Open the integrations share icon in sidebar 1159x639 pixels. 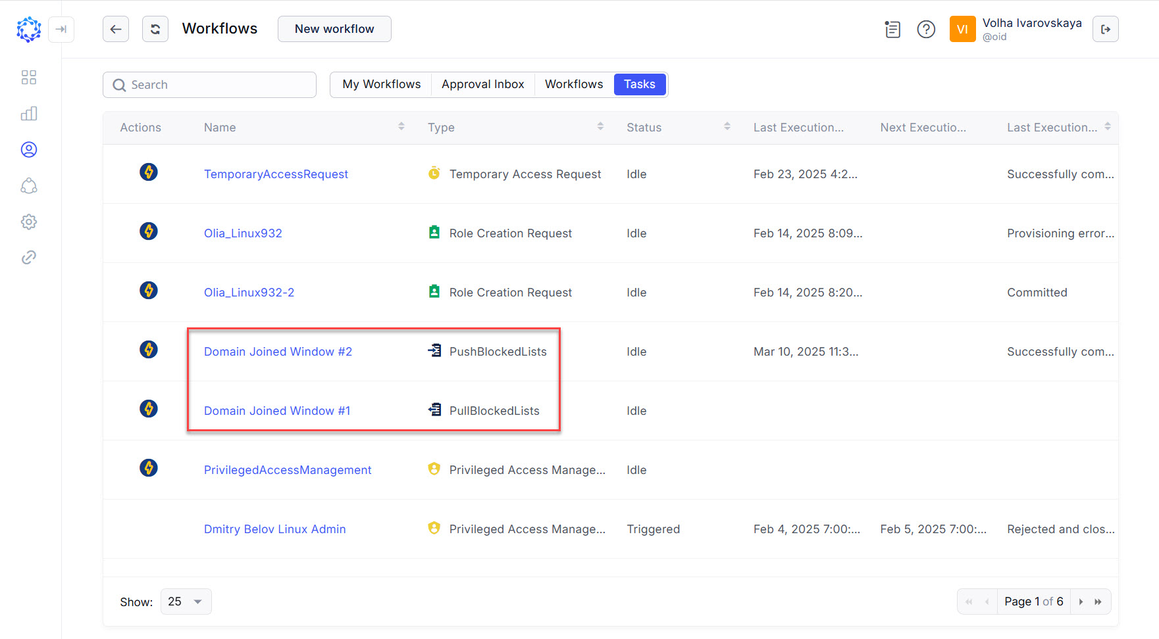coord(28,185)
